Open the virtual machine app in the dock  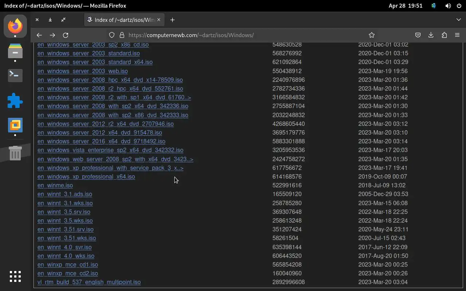click(15, 125)
